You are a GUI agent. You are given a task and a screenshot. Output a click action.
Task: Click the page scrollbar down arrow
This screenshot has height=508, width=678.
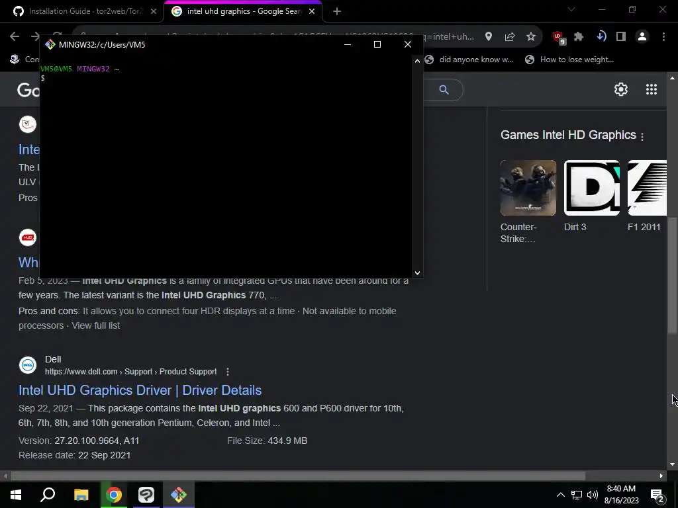671,464
